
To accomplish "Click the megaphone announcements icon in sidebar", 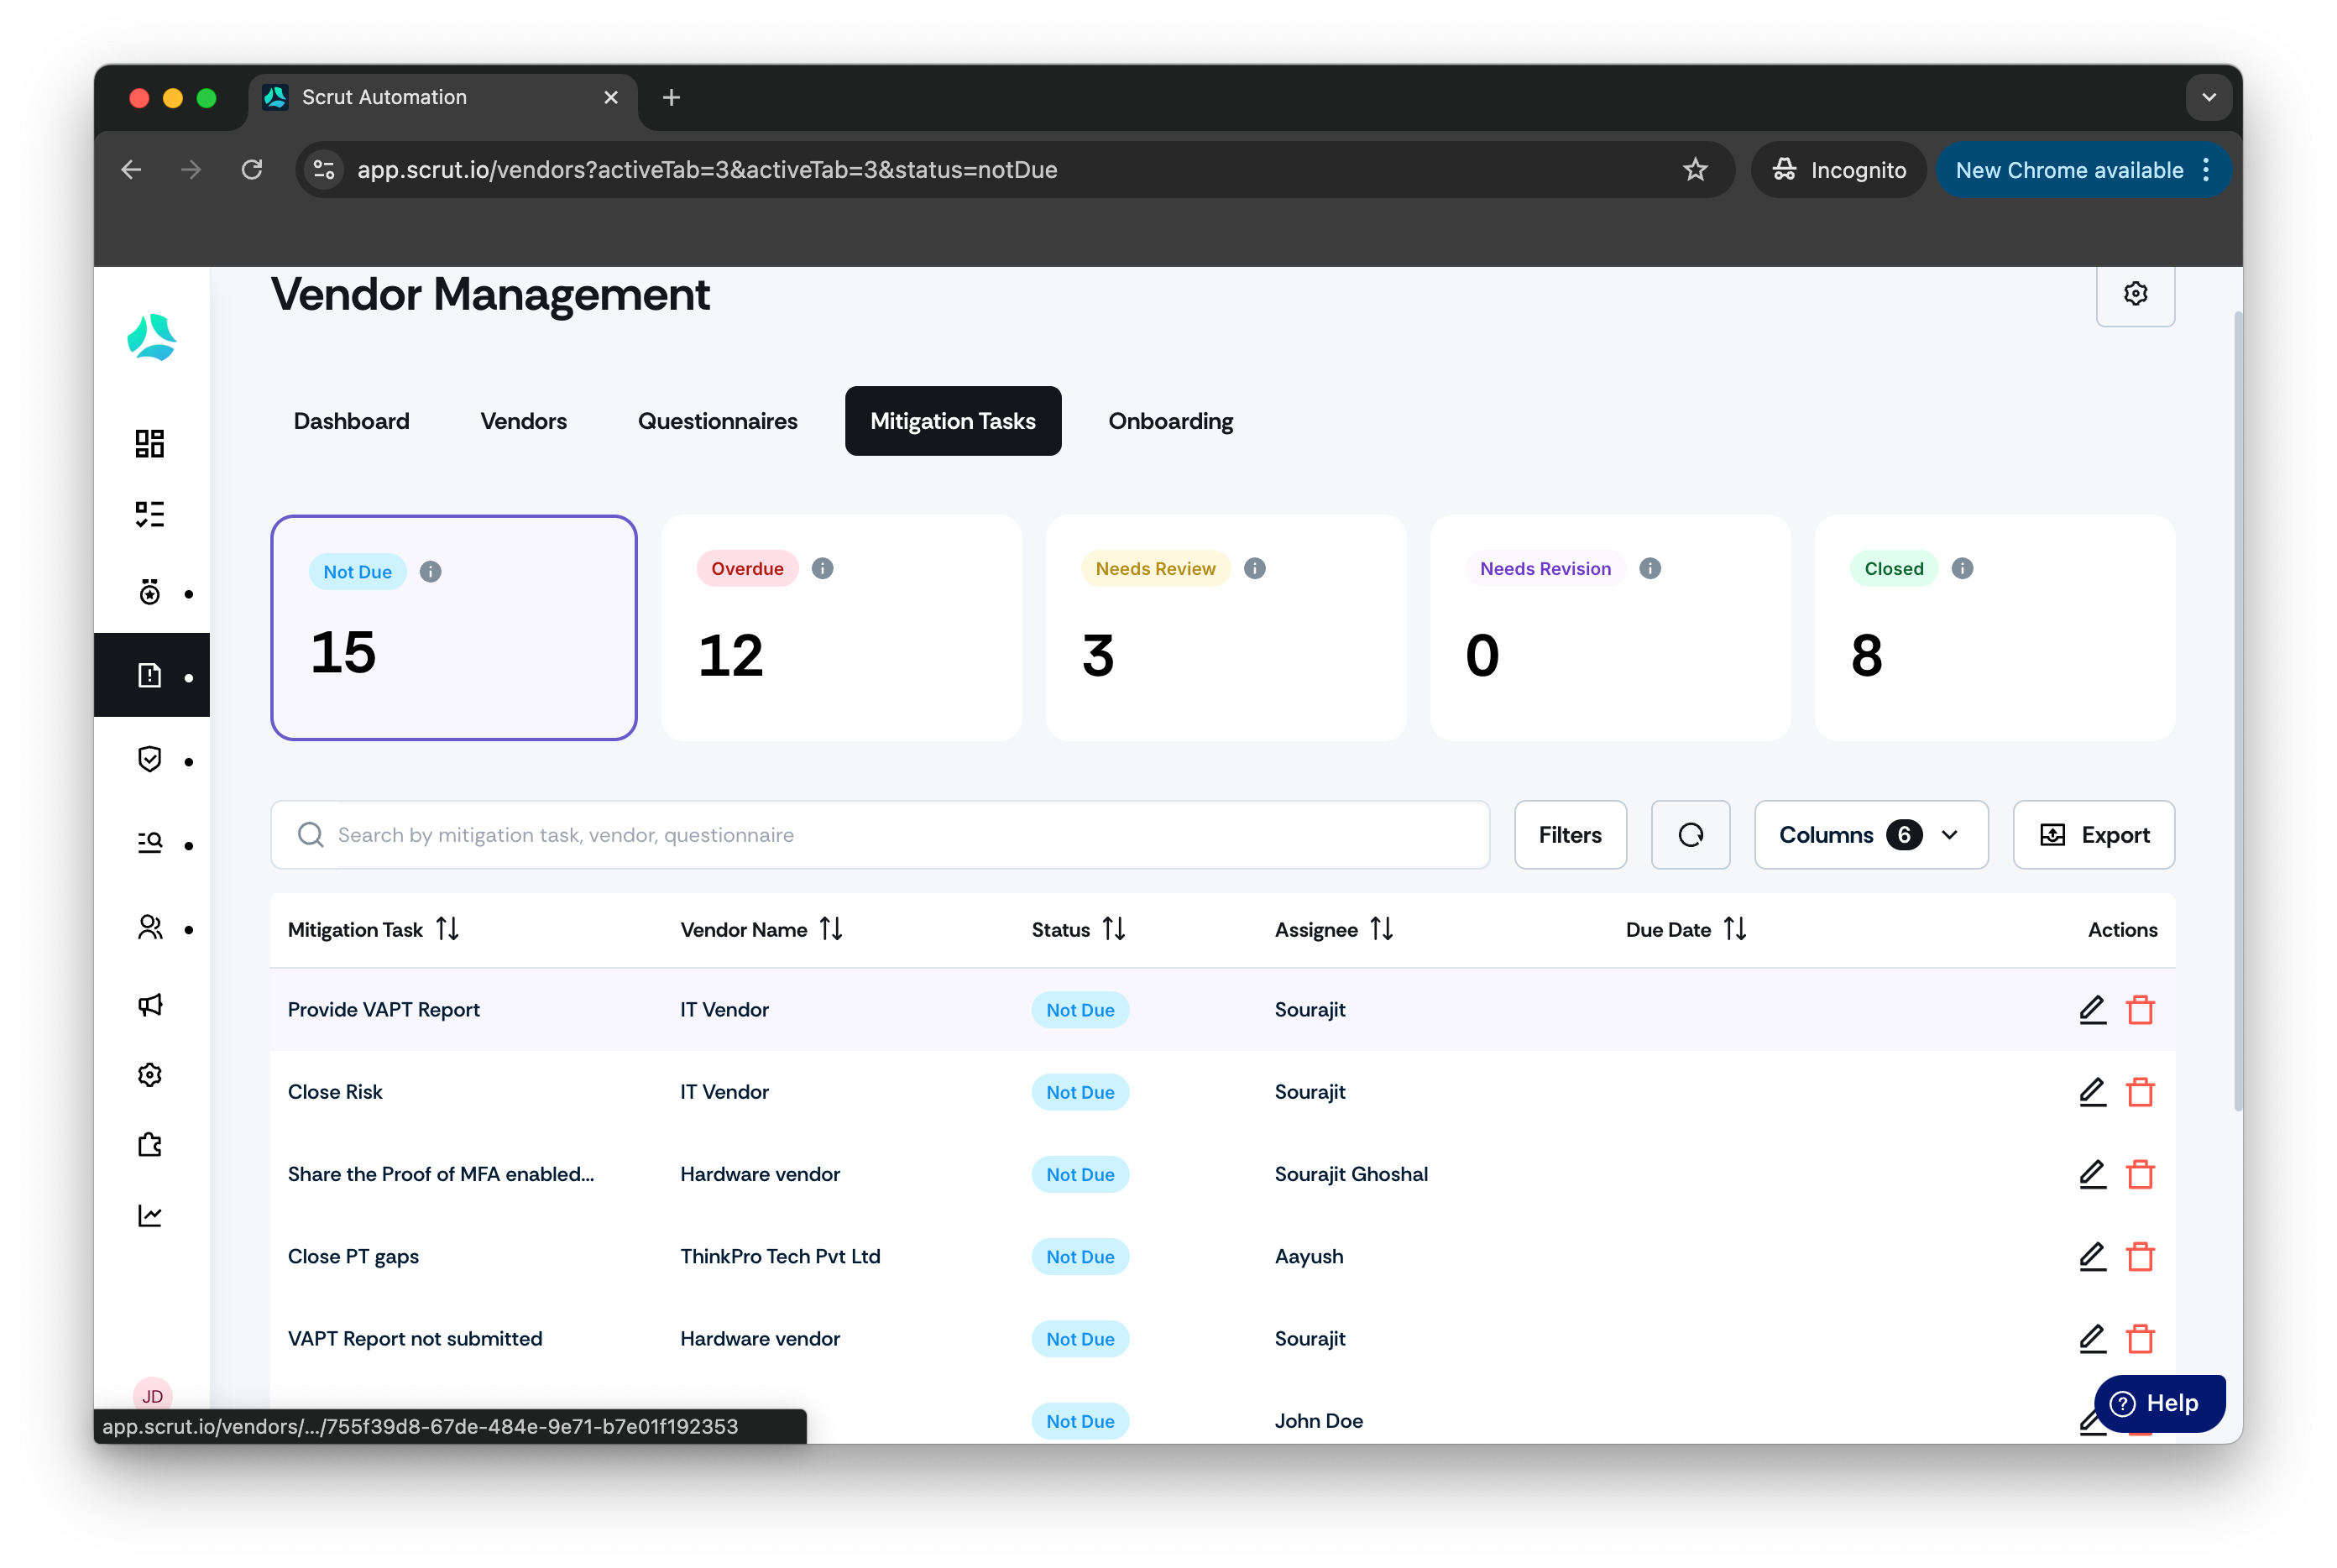I will (x=150, y=1004).
